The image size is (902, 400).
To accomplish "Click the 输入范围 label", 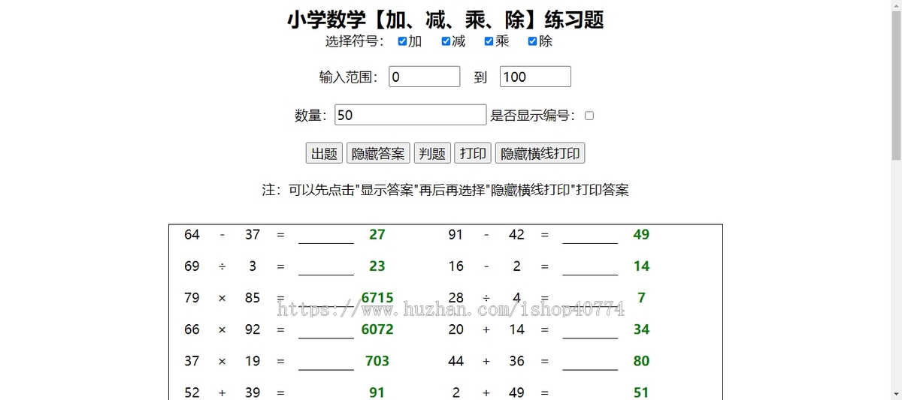I will tap(349, 77).
